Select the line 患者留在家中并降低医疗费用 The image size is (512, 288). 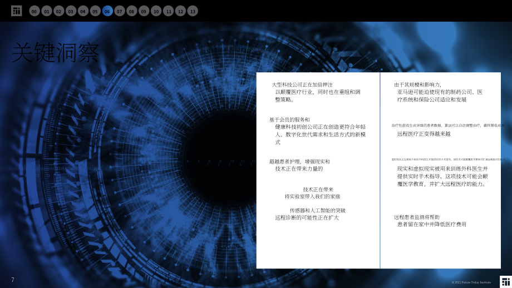(432, 224)
